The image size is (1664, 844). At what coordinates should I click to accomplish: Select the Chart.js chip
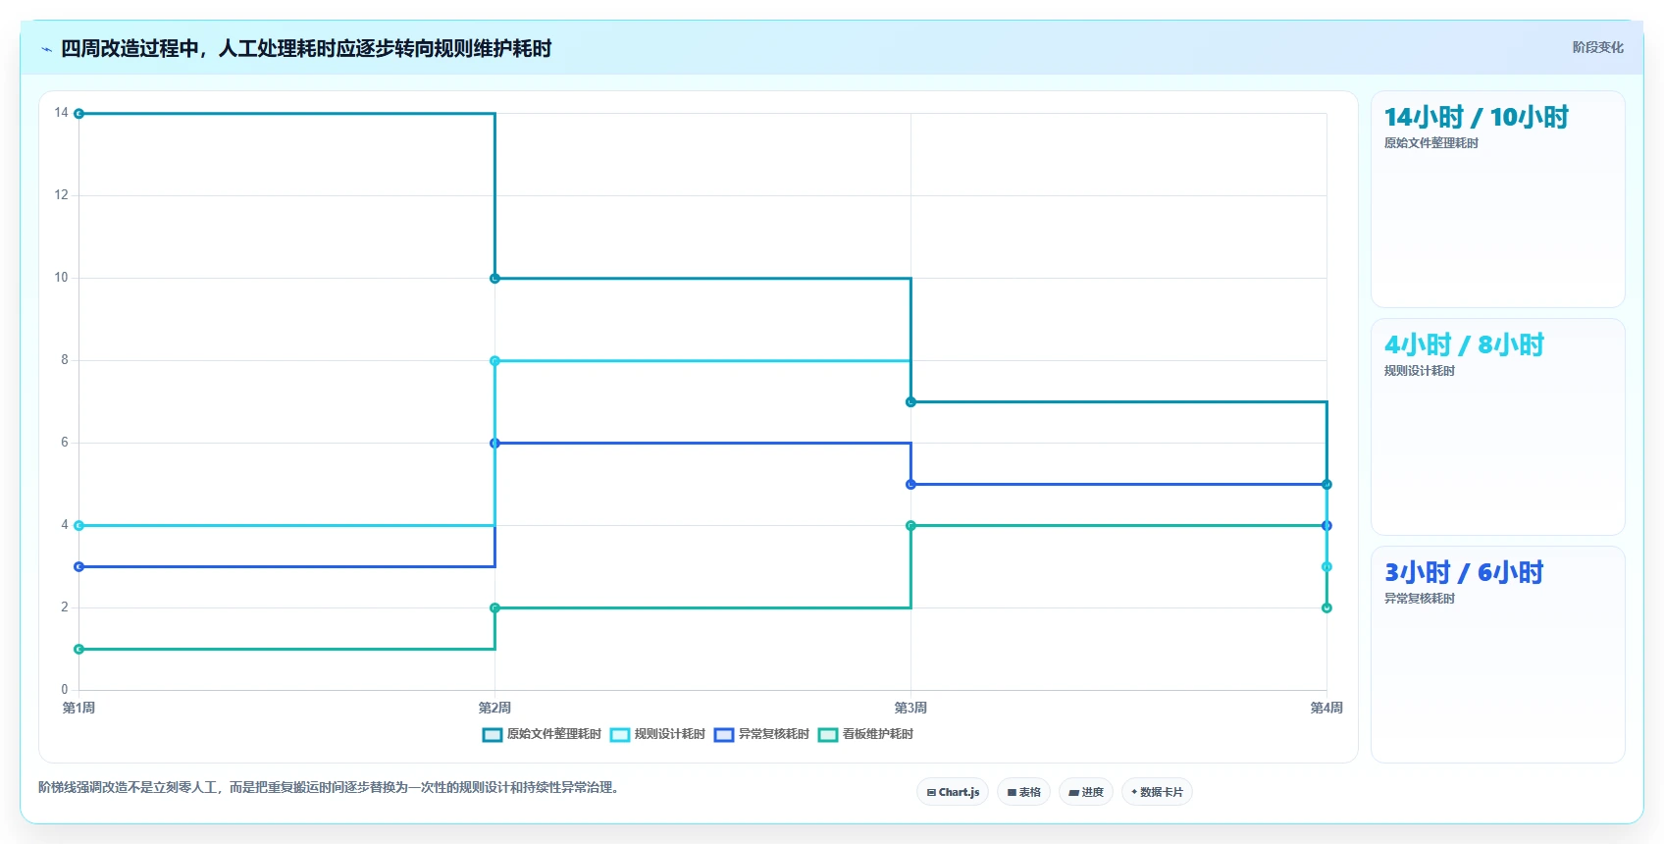(x=953, y=792)
